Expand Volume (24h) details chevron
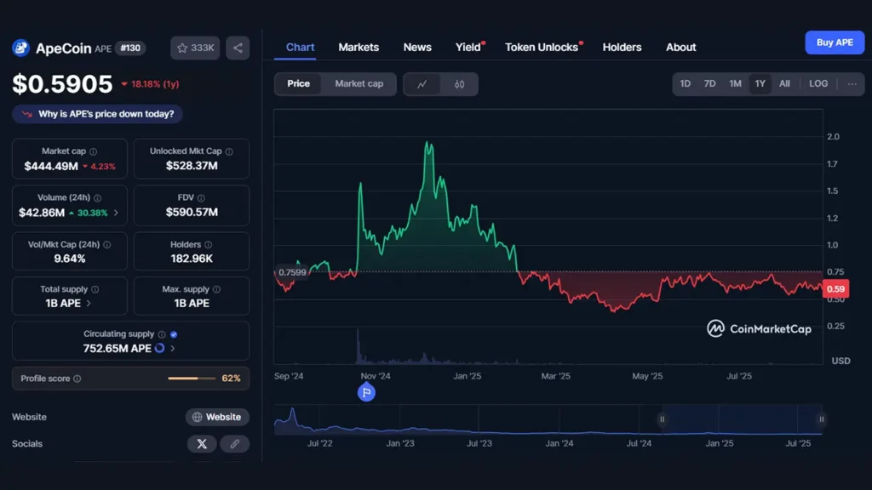This screenshot has width=872, height=490. pyautogui.click(x=116, y=213)
